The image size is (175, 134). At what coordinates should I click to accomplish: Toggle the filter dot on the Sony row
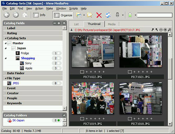point(59,63)
